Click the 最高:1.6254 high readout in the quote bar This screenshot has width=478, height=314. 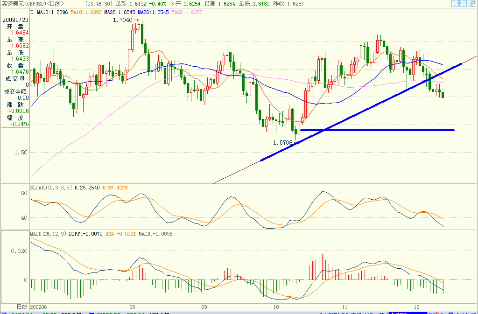(220, 4)
